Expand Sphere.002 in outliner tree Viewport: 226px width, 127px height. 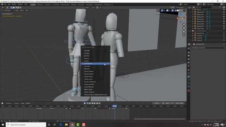[x=193, y=14]
